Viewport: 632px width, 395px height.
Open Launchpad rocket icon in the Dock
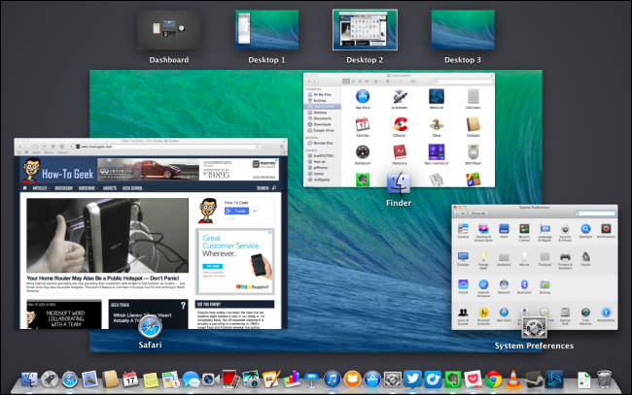pos(50,379)
